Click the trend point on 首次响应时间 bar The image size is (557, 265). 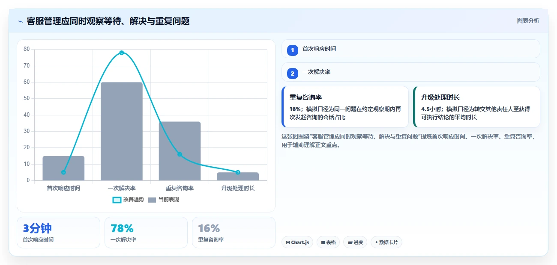tap(63, 172)
